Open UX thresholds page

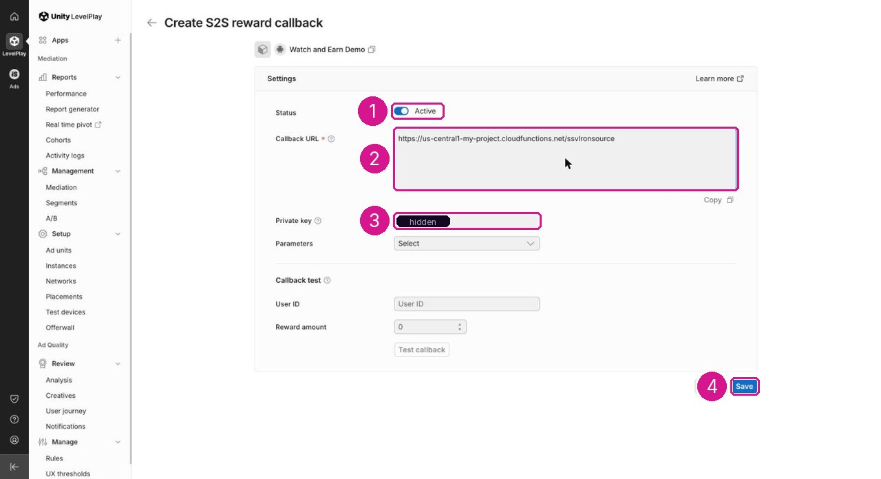67,473
